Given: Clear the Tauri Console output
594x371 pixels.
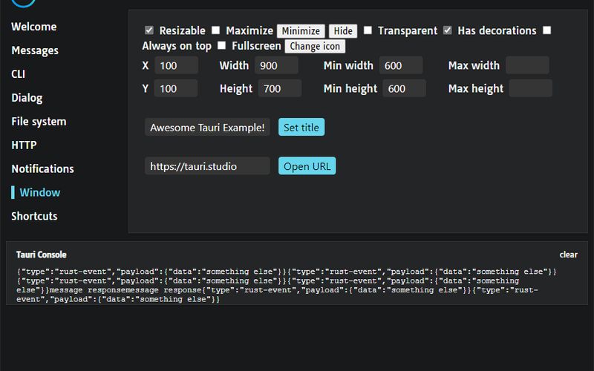Looking at the screenshot, I should coord(568,255).
